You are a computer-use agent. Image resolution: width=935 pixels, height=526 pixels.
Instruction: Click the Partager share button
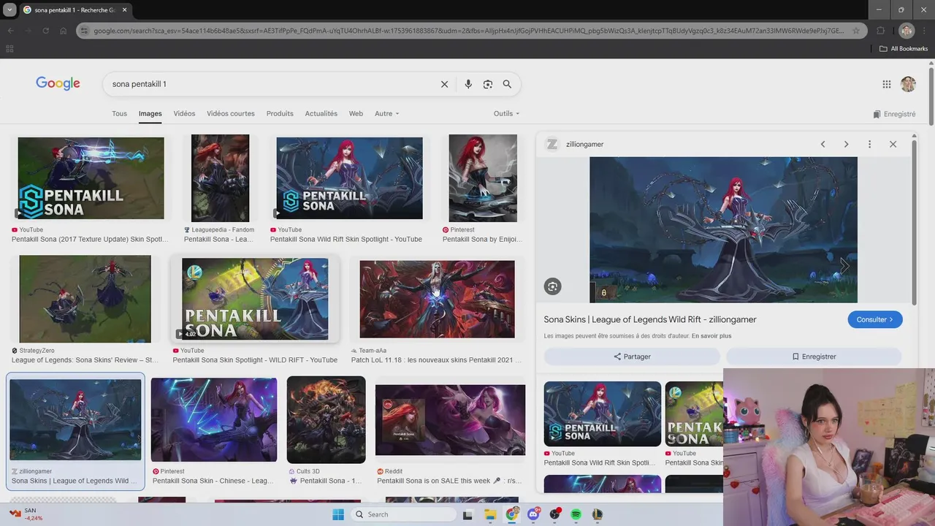coord(632,357)
